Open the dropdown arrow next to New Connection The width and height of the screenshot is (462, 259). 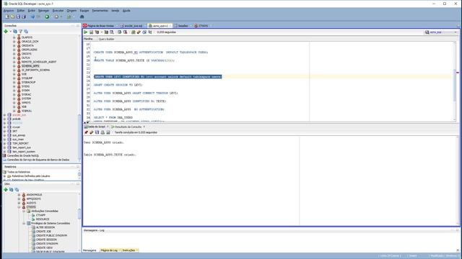click(x=10, y=32)
